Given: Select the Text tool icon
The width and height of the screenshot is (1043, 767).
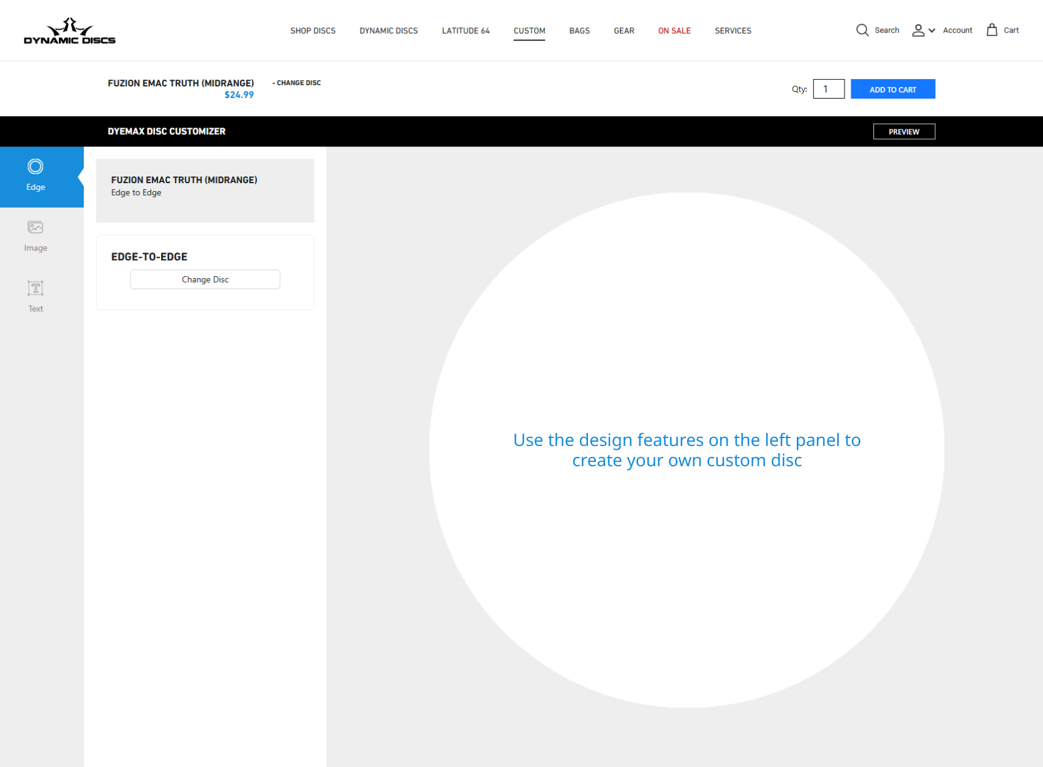Looking at the screenshot, I should (x=36, y=288).
